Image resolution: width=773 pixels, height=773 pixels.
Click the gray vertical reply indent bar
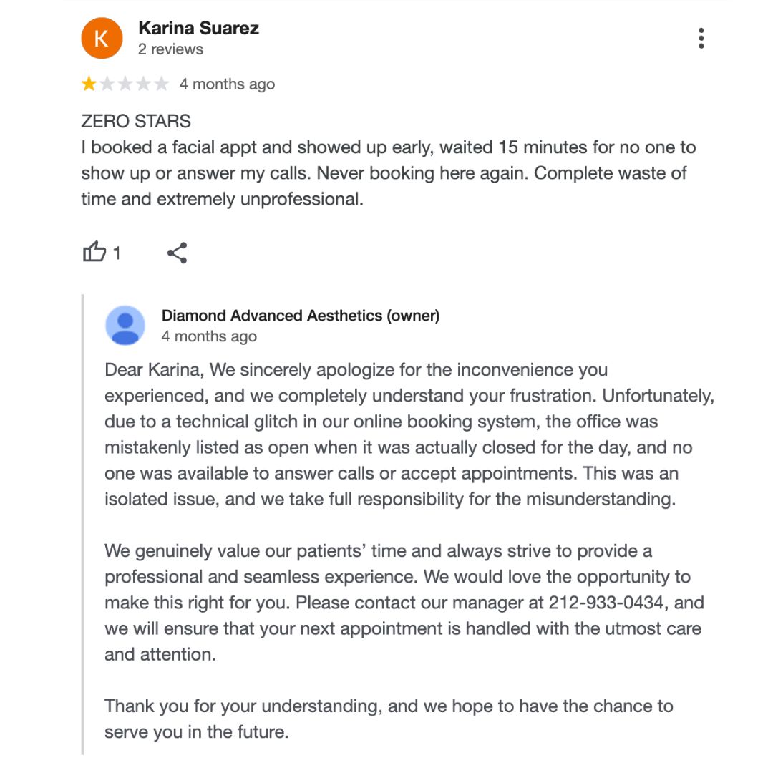pos(83,522)
